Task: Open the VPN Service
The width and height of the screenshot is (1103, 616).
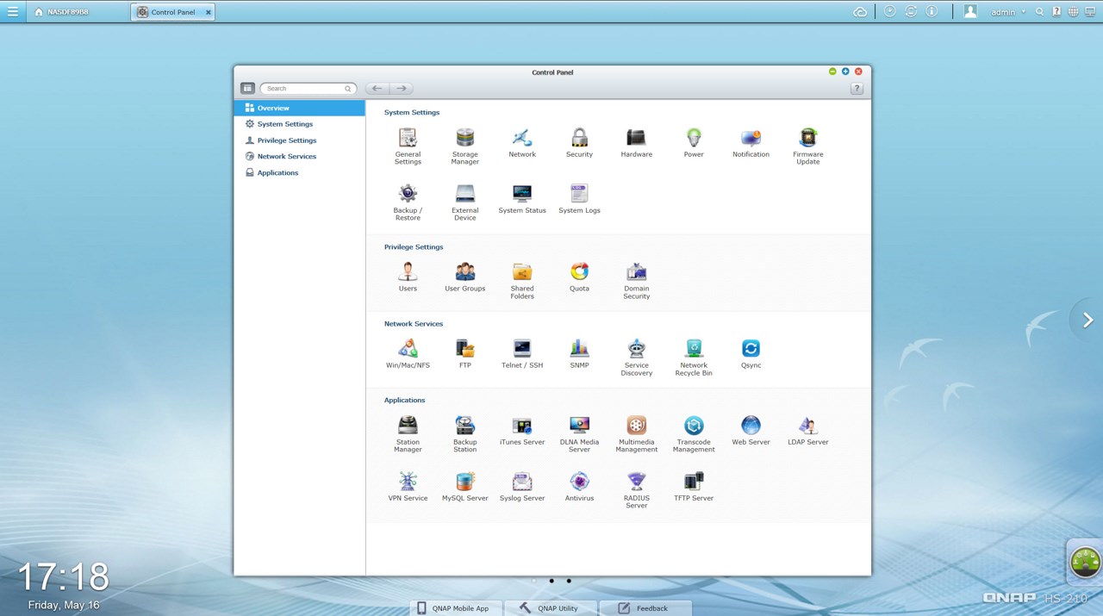Action: pos(408,486)
